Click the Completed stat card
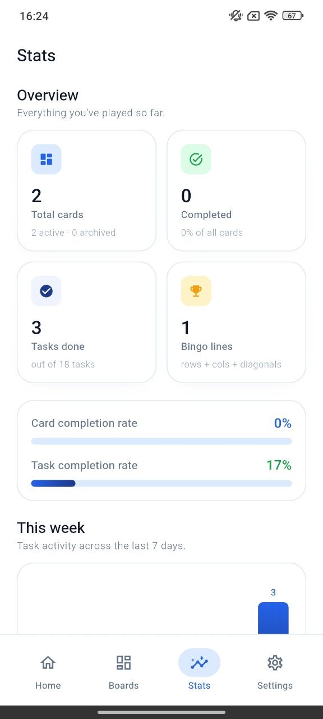Viewport: 323px width, 719px height. (x=236, y=190)
